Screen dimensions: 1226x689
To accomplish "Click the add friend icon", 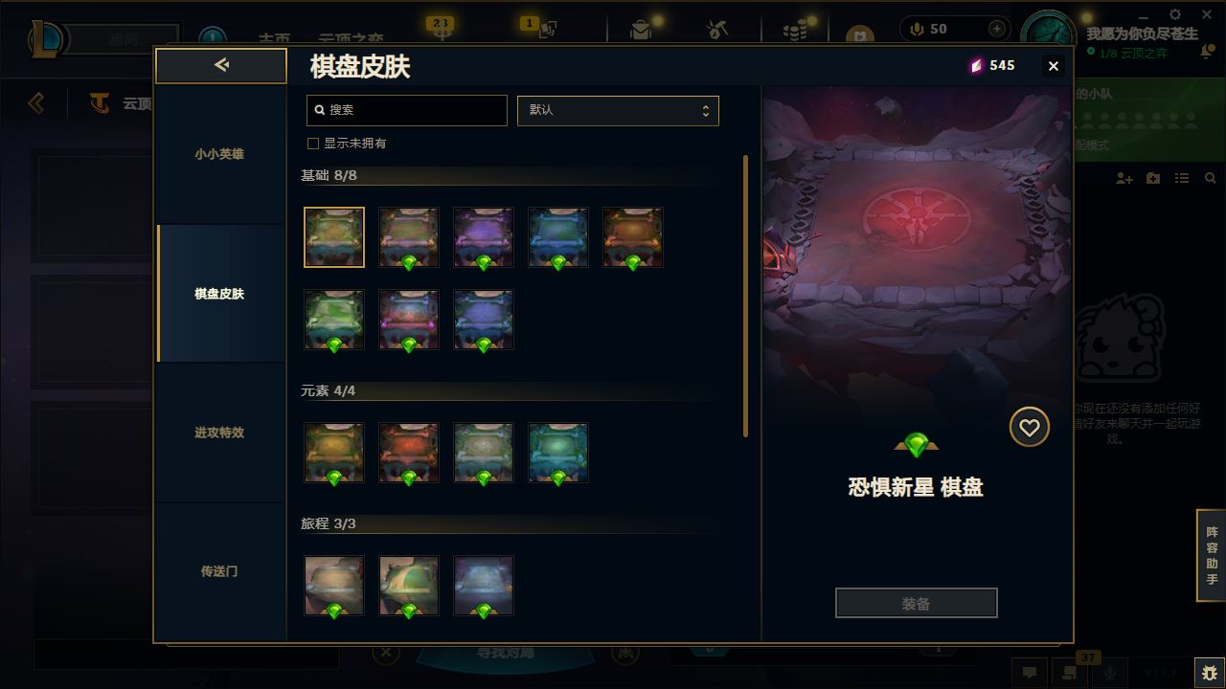I will [x=1124, y=179].
